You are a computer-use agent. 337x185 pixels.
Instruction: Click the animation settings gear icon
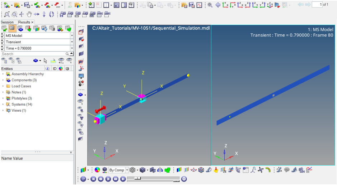point(184,179)
